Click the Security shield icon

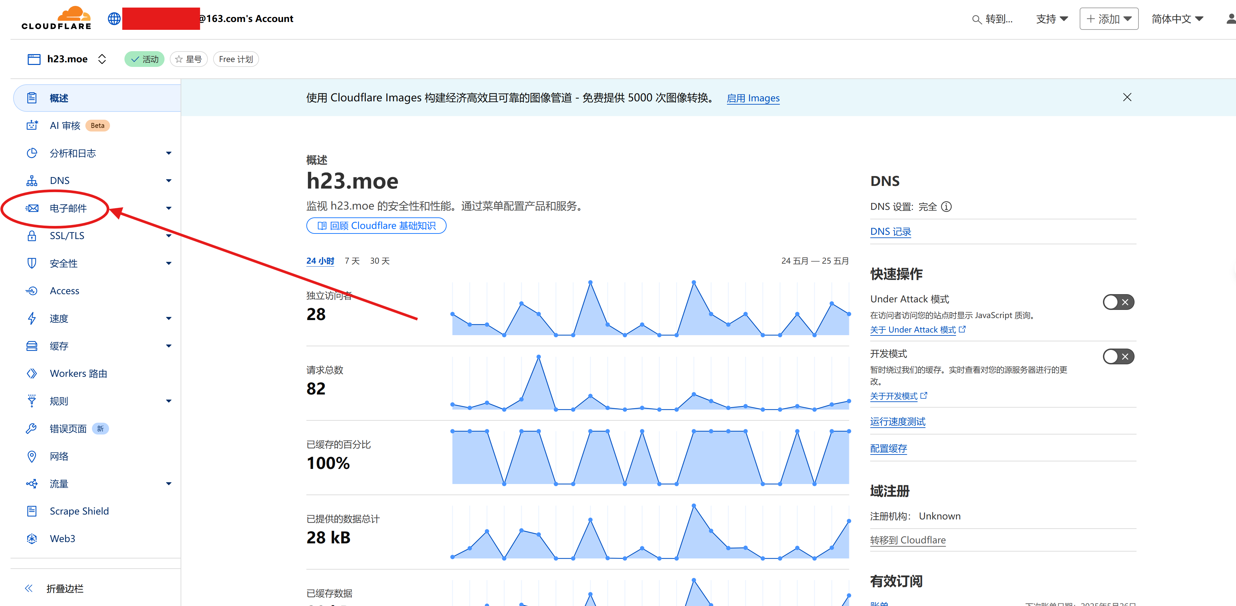coord(32,263)
